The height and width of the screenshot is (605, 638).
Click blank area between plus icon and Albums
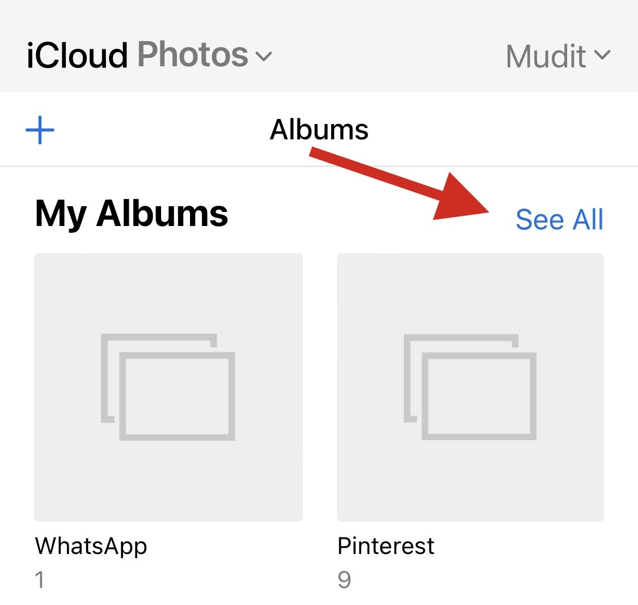coord(159,130)
